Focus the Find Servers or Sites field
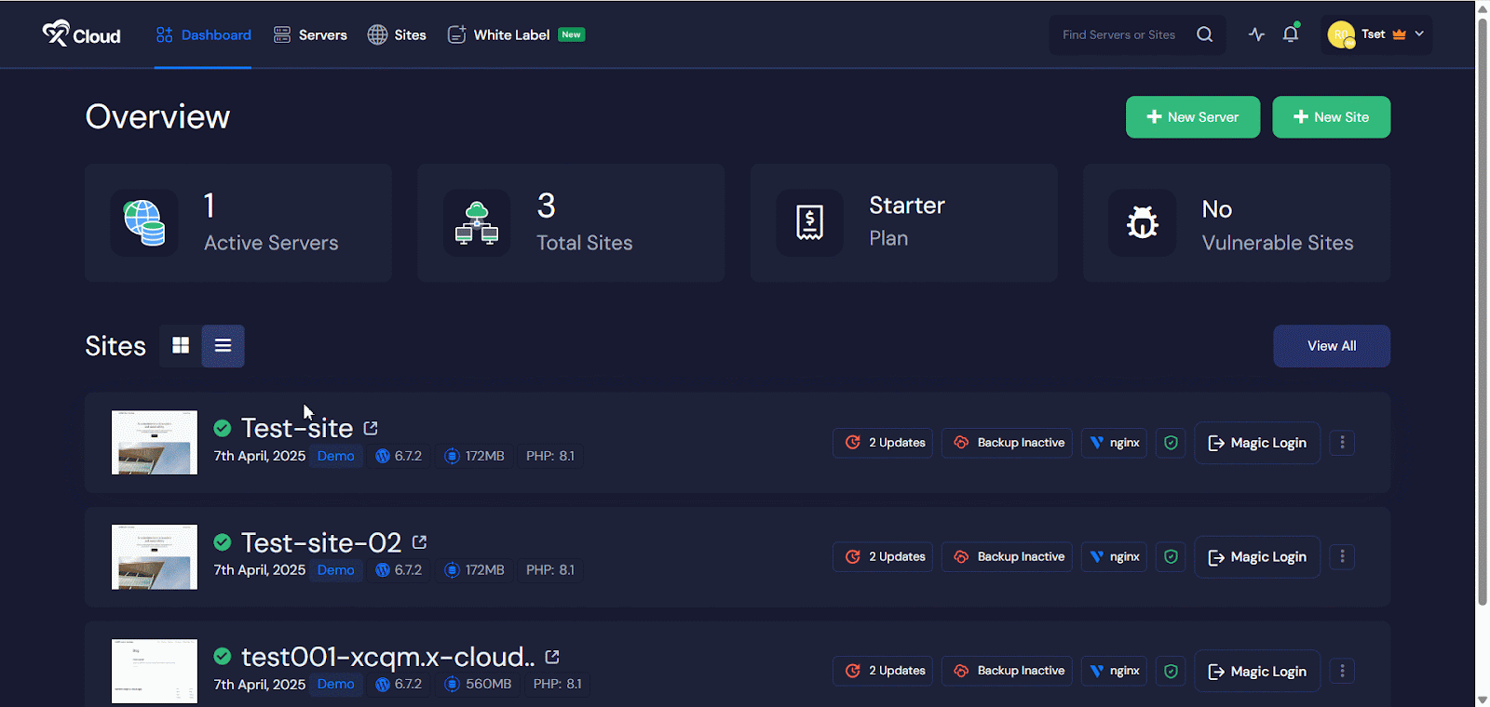Screen dimensions: 1490x707 click(x=1120, y=34)
